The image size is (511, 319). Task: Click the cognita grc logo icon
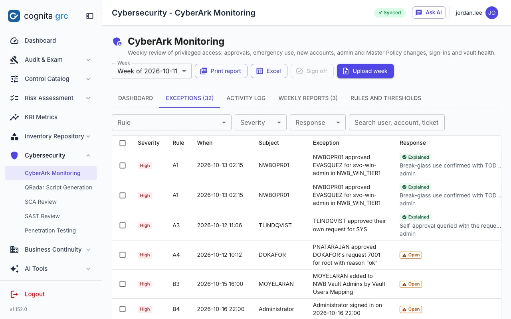click(14, 16)
